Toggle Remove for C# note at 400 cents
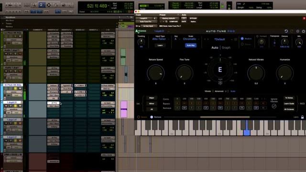The image size is (306, 172). [x=206, y=108]
